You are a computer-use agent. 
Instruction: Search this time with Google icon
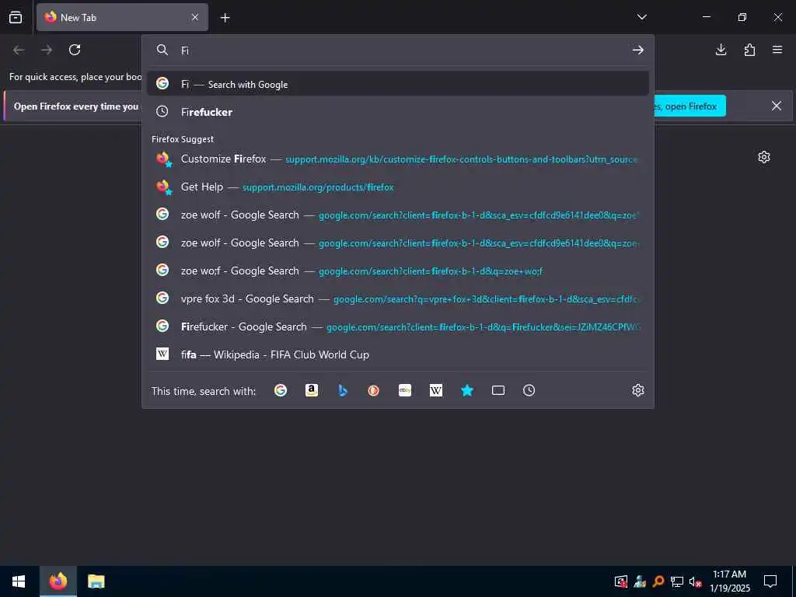coord(280,390)
